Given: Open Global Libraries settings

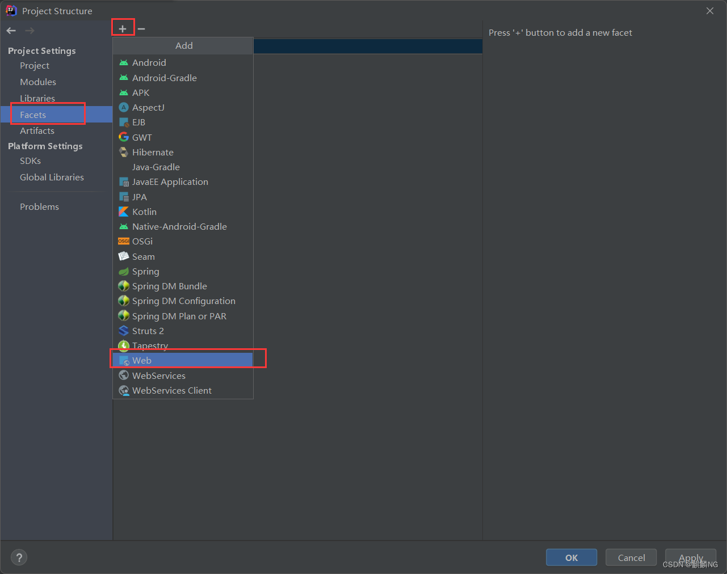Looking at the screenshot, I should [52, 177].
